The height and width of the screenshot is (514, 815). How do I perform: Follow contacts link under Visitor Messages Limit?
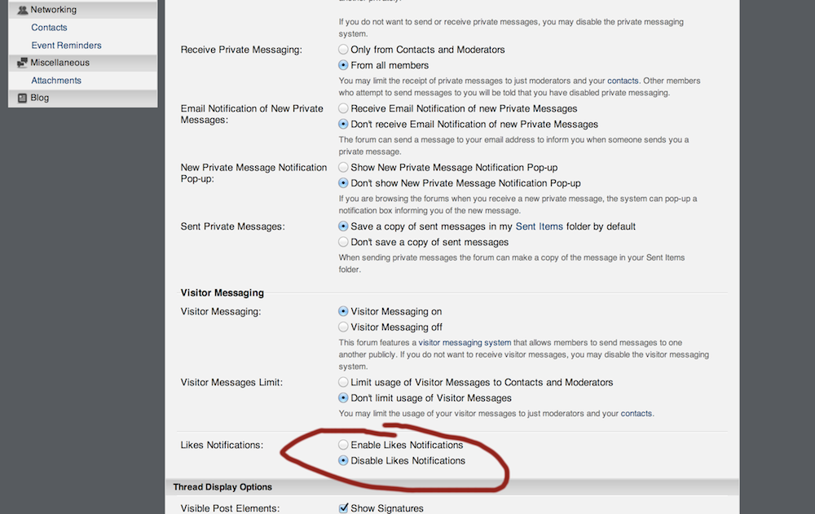click(637, 414)
